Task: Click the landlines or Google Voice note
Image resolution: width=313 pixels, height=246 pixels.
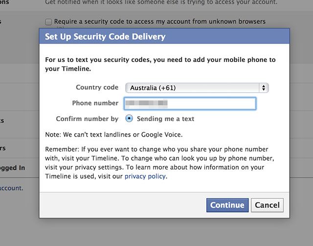Action: click(x=113, y=134)
